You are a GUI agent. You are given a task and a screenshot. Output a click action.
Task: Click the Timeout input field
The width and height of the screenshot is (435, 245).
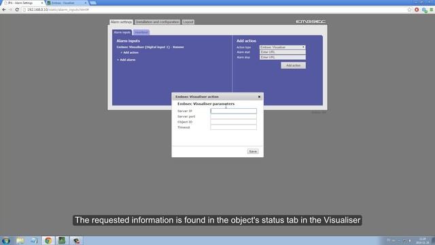pos(234,127)
